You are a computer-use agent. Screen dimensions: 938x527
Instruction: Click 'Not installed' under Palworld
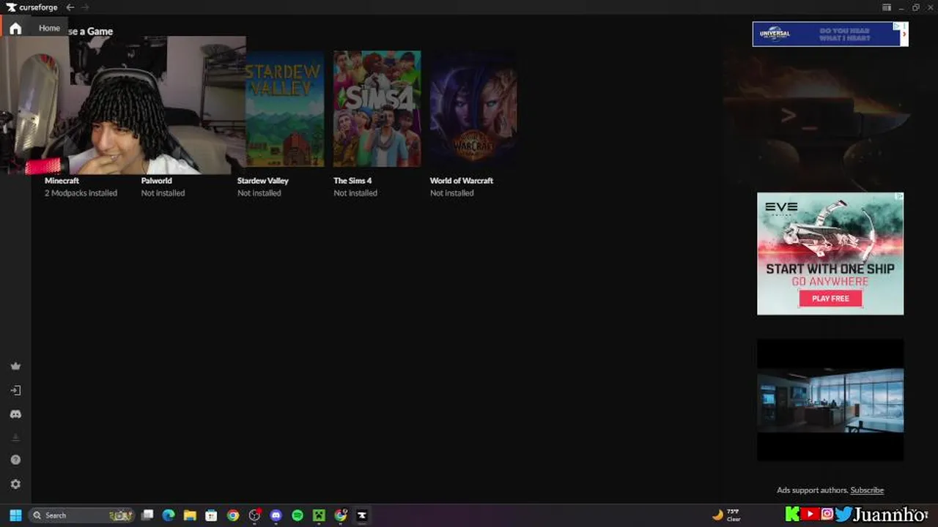163,193
